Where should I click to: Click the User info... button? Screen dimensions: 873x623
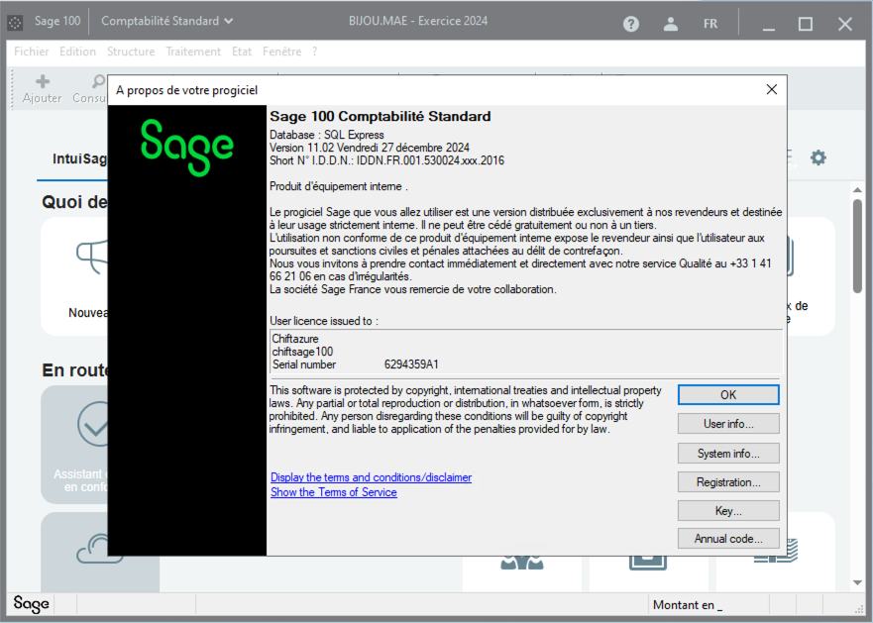click(728, 424)
